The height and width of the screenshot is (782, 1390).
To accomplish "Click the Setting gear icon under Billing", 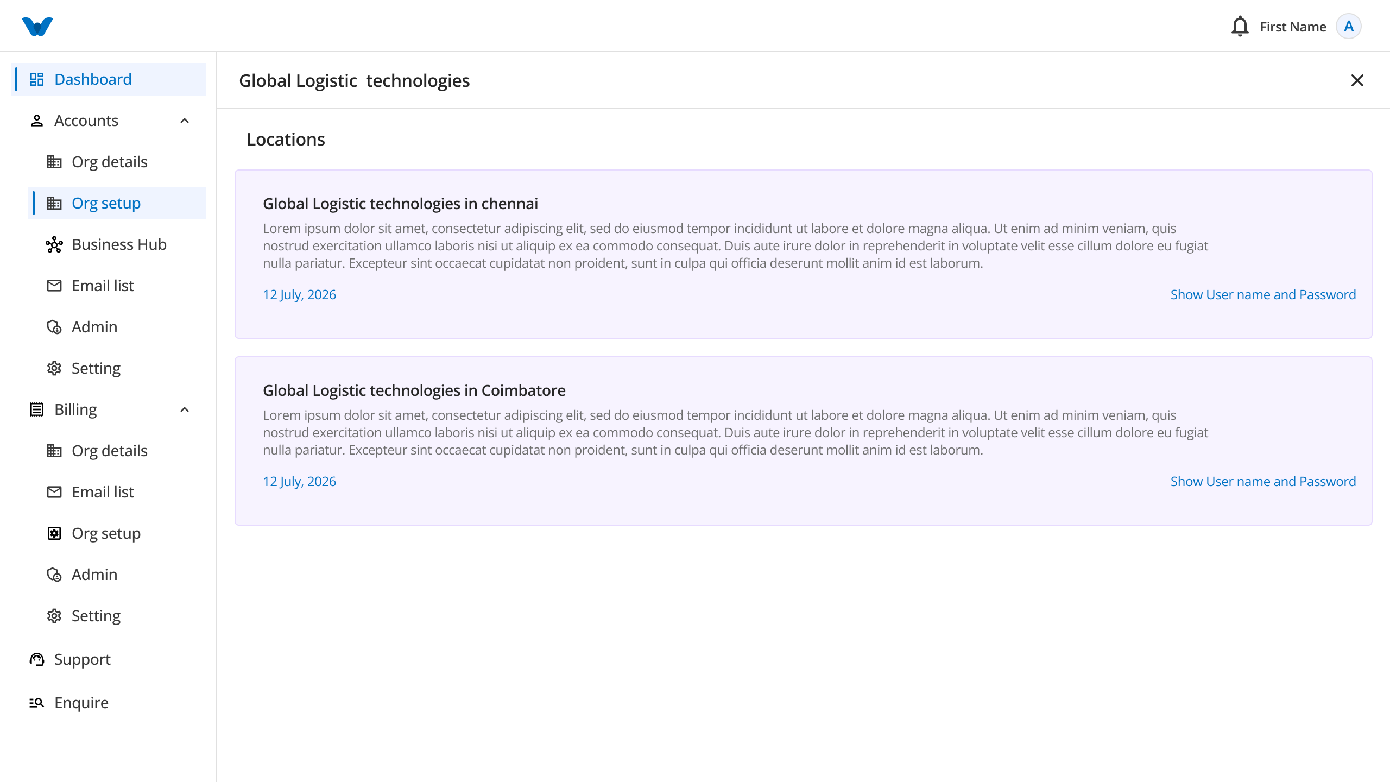I will pos(54,616).
